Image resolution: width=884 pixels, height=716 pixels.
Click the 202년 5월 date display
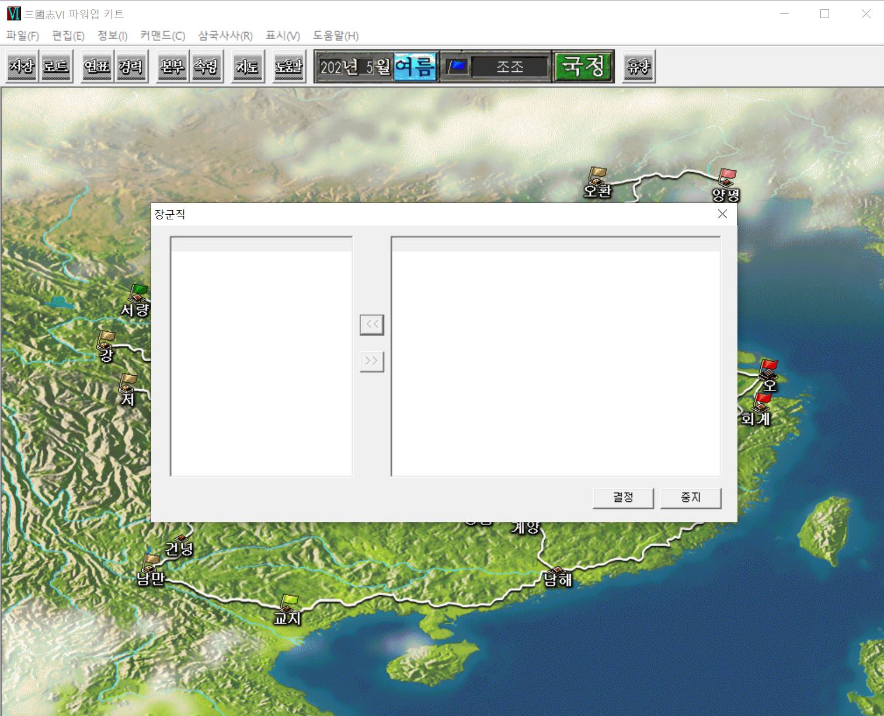355,67
